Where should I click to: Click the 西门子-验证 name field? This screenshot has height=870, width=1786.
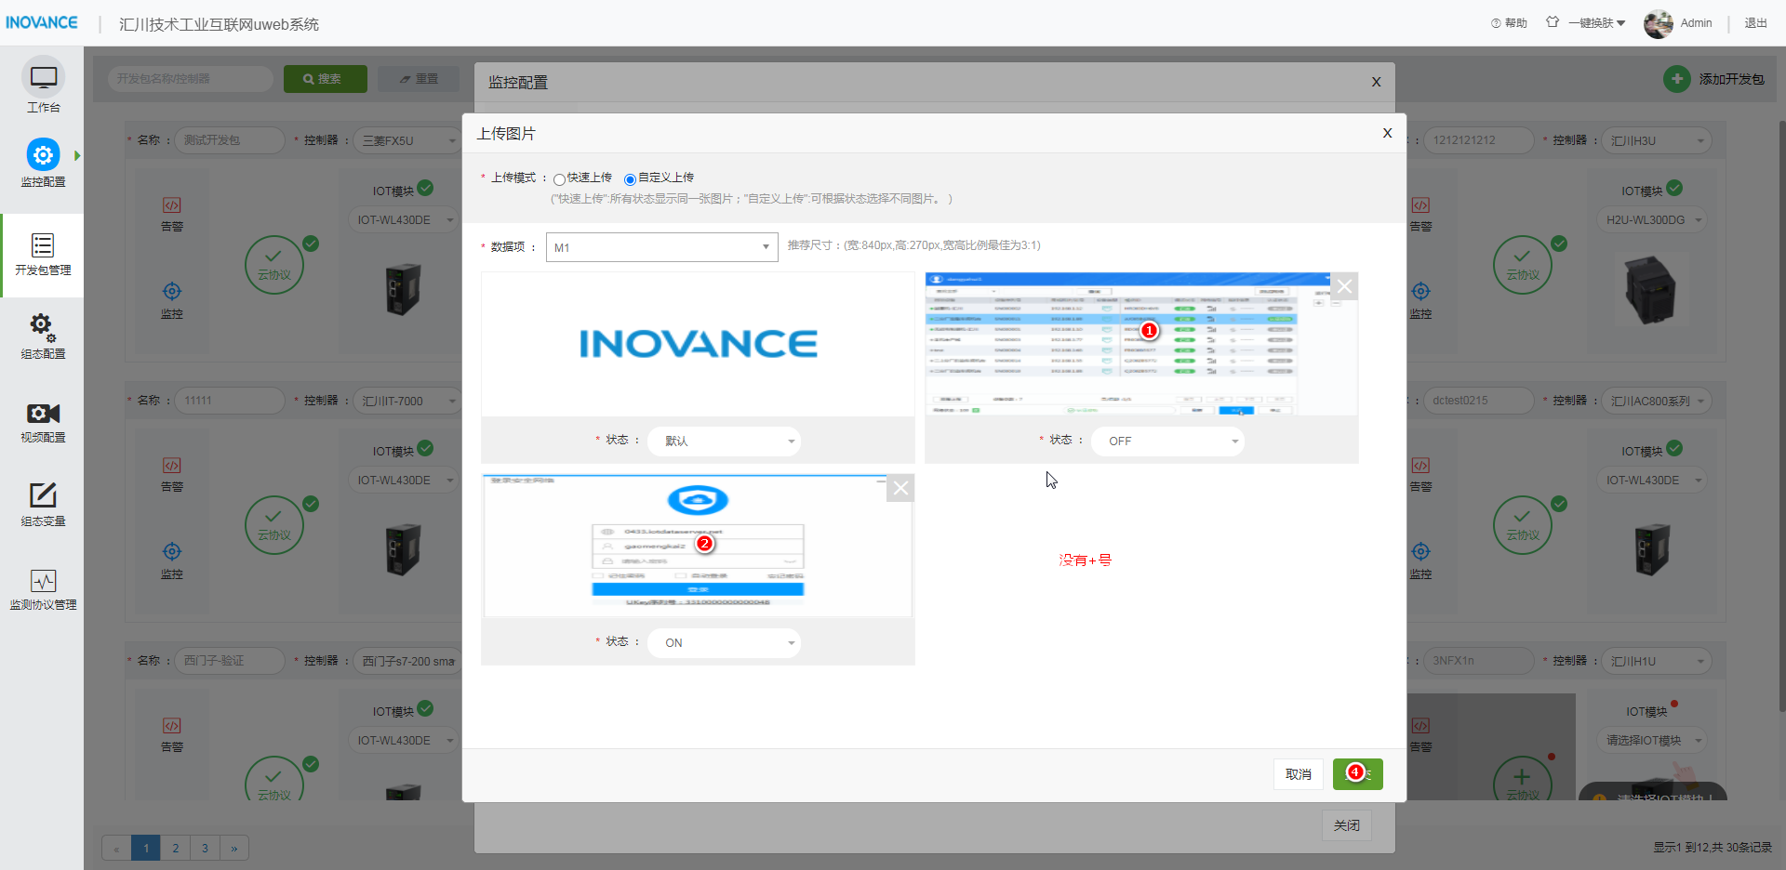tap(230, 661)
